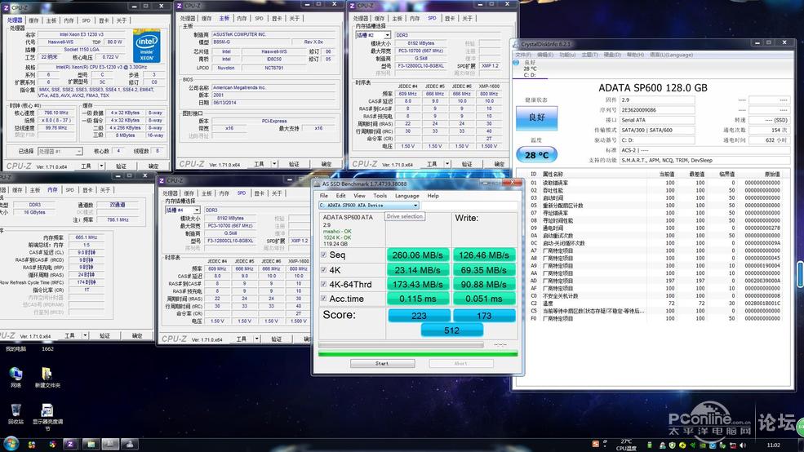Click the gray AS SSD test progress bar
804x452 pixels.
[401, 345]
